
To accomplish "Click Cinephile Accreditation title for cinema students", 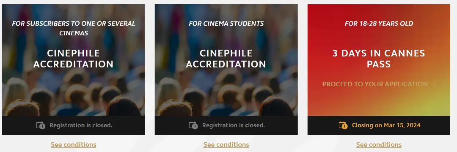I will pos(226,59).
